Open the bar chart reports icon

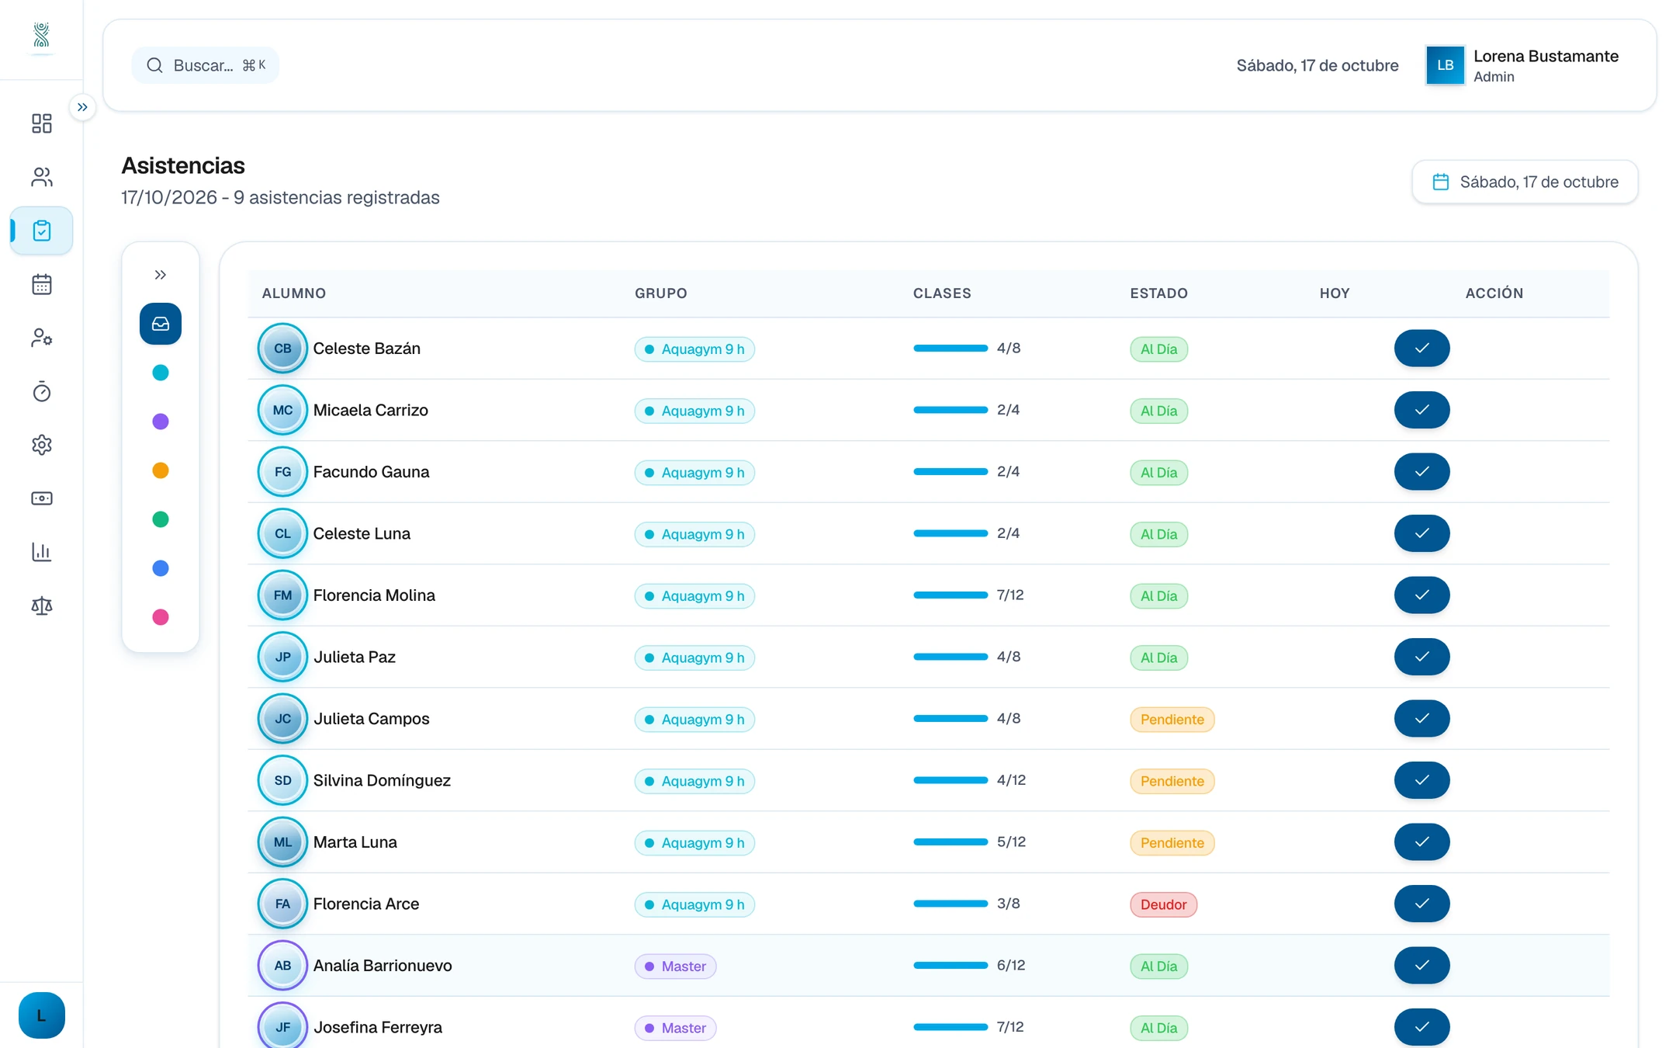coord(41,552)
